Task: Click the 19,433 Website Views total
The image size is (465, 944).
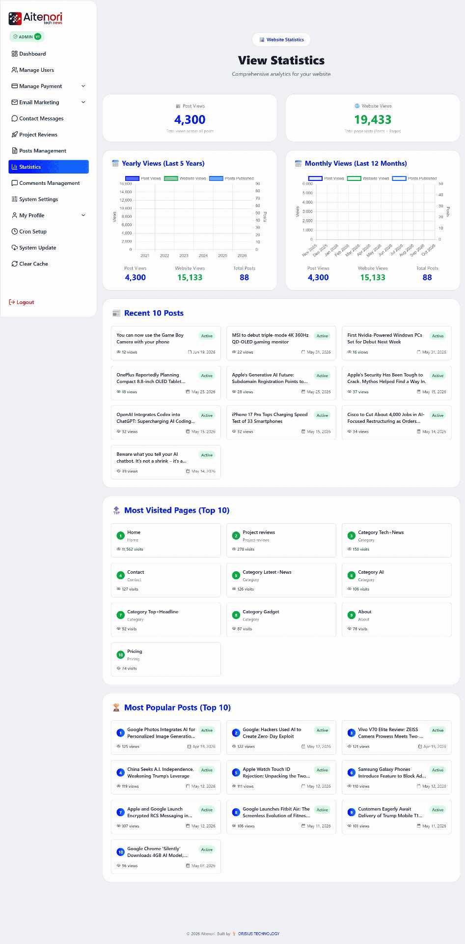Action: click(373, 119)
